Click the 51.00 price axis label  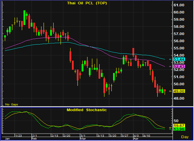pyautogui.click(x=179, y=77)
